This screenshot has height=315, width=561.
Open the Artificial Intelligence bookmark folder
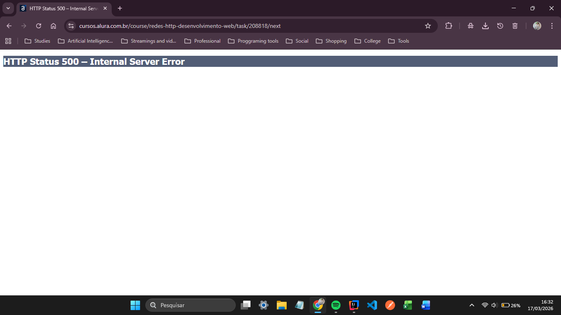85,41
